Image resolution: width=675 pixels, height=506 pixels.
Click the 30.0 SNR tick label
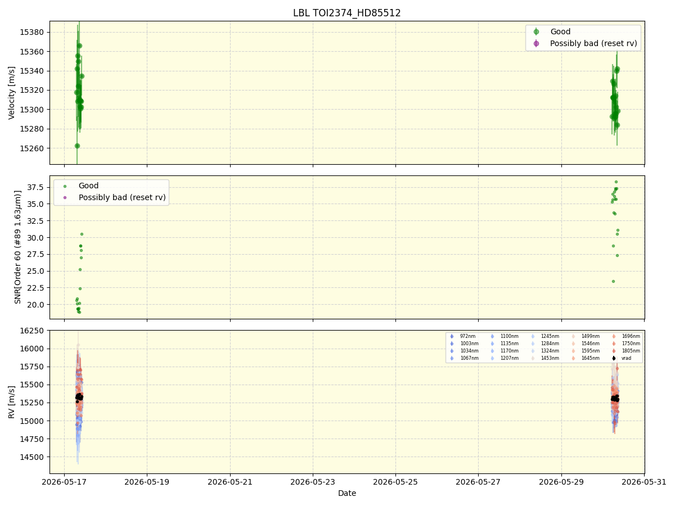(37, 238)
